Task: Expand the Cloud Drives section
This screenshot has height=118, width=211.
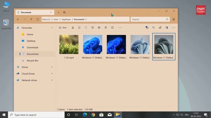Action: [x=52, y=73]
